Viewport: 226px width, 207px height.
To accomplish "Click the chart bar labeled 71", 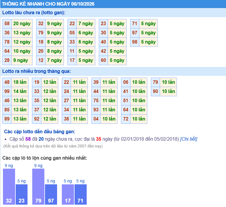I will 80,194.
